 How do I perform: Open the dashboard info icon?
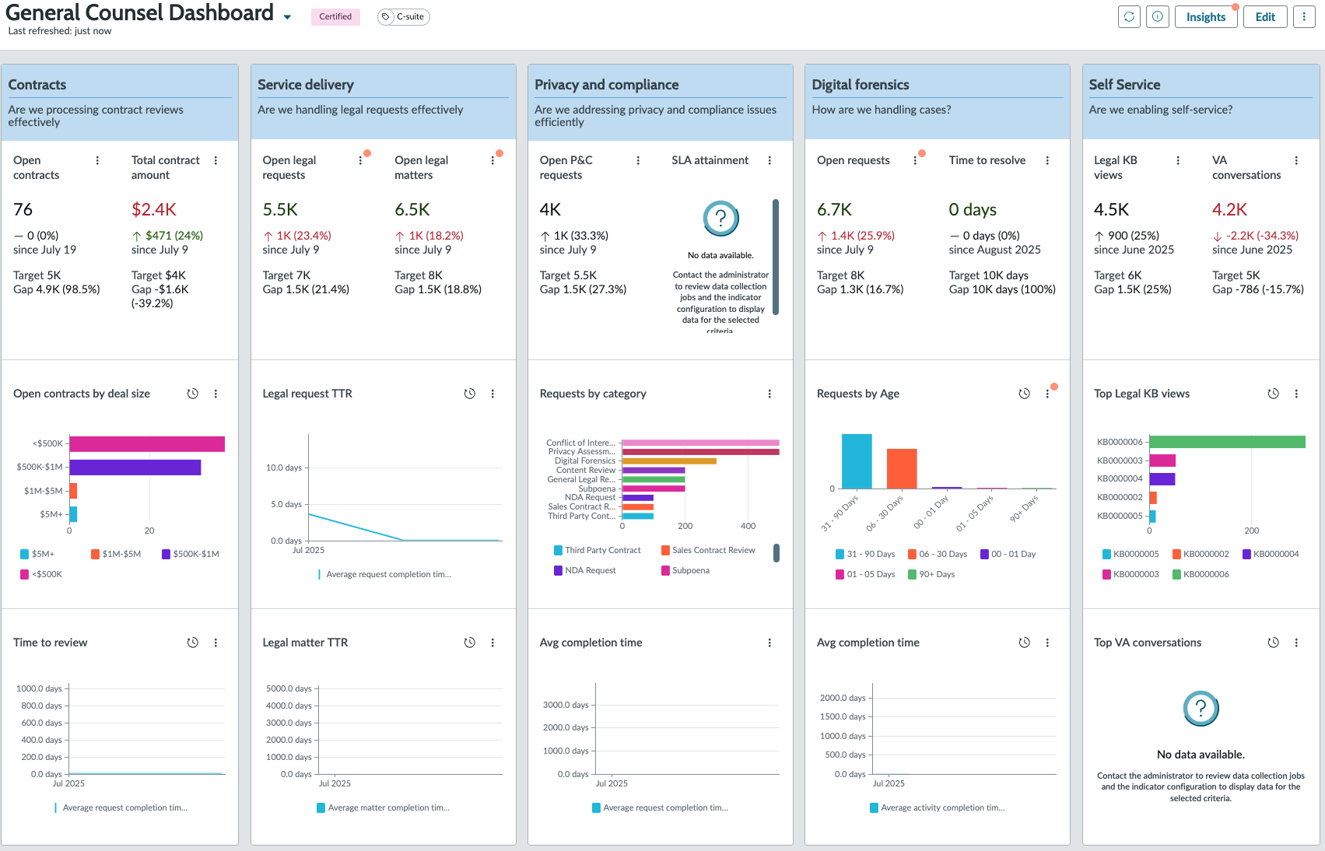tap(1158, 16)
